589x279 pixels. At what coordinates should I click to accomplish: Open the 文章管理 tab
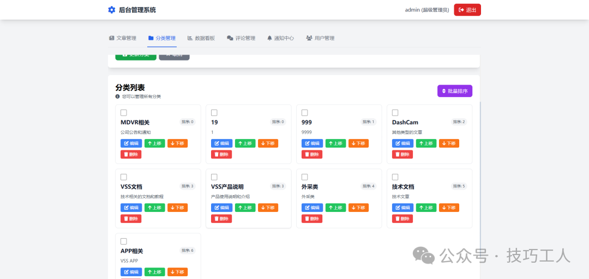[x=123, y=38]
